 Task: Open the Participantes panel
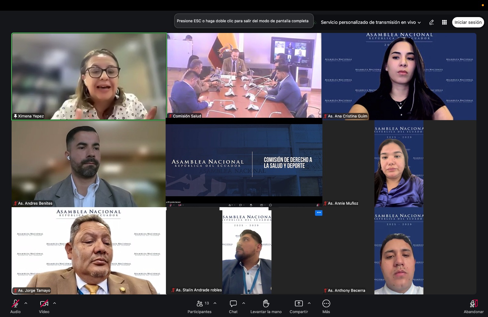click(x=199, y=307)
